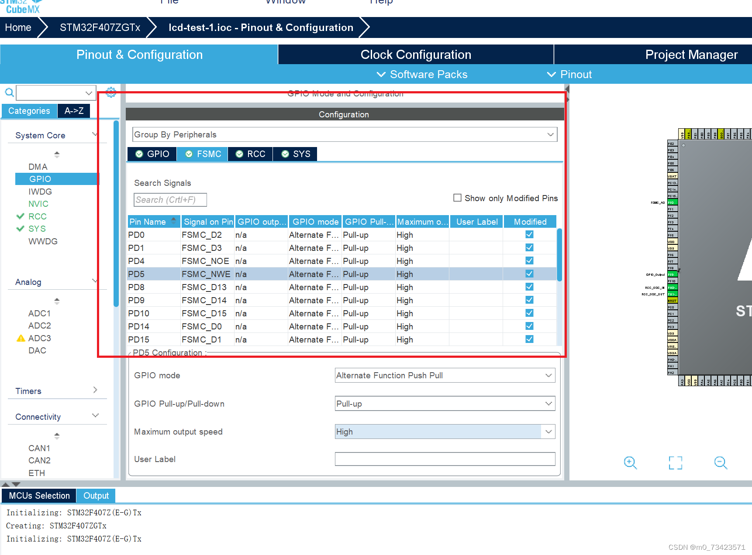The width and height of the screenshot is (752, 555).
Task: Open the gear settings icon beside search
Action: 111,92
